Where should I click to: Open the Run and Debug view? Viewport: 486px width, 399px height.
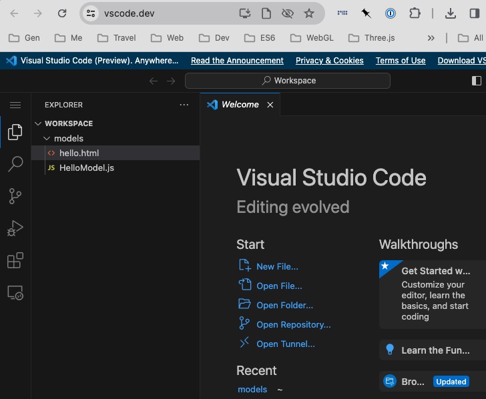point(15,228)
